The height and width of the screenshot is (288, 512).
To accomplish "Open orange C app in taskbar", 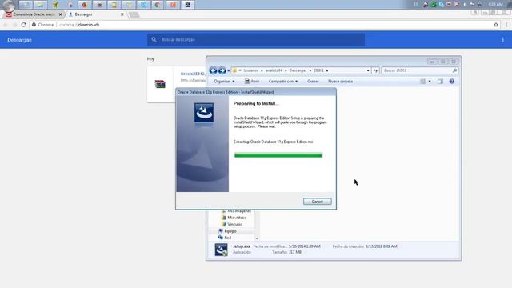I will point(173,5).
